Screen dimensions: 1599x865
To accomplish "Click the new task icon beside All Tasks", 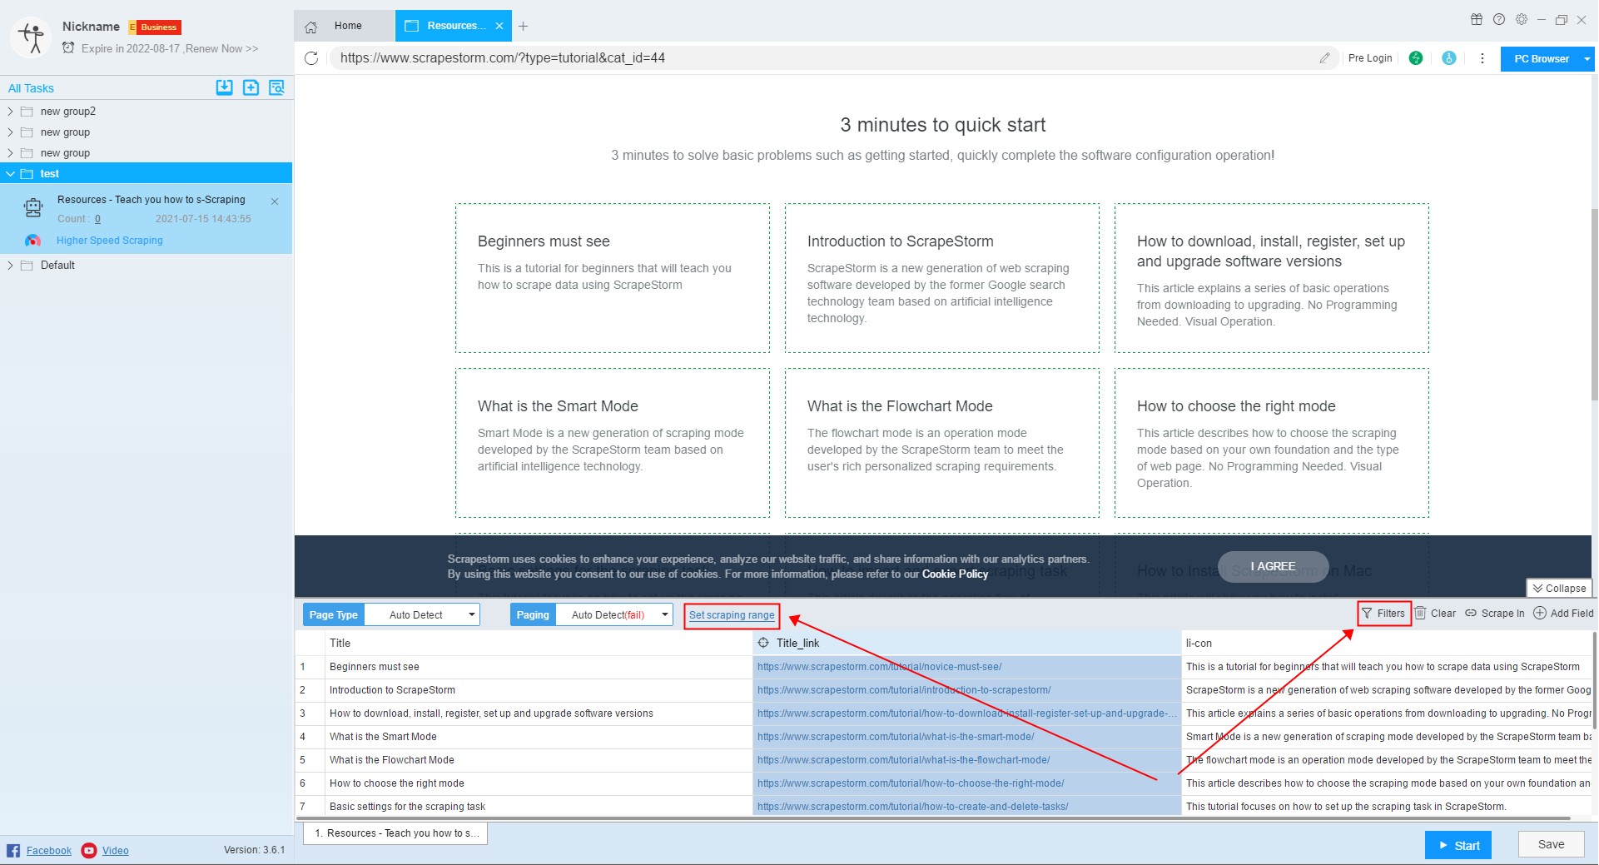I will [251, 87].
